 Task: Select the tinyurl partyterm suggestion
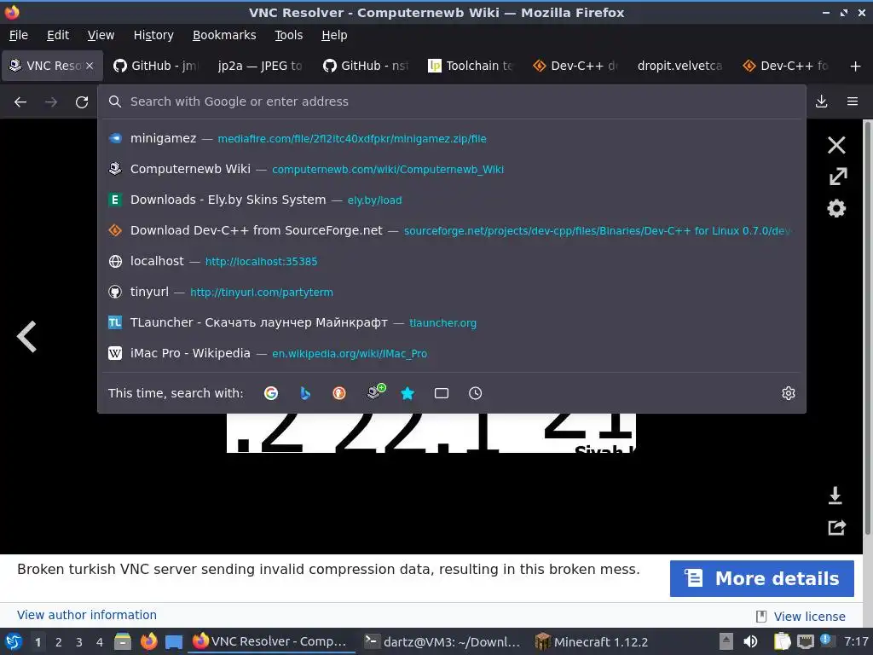click(452, 292)
